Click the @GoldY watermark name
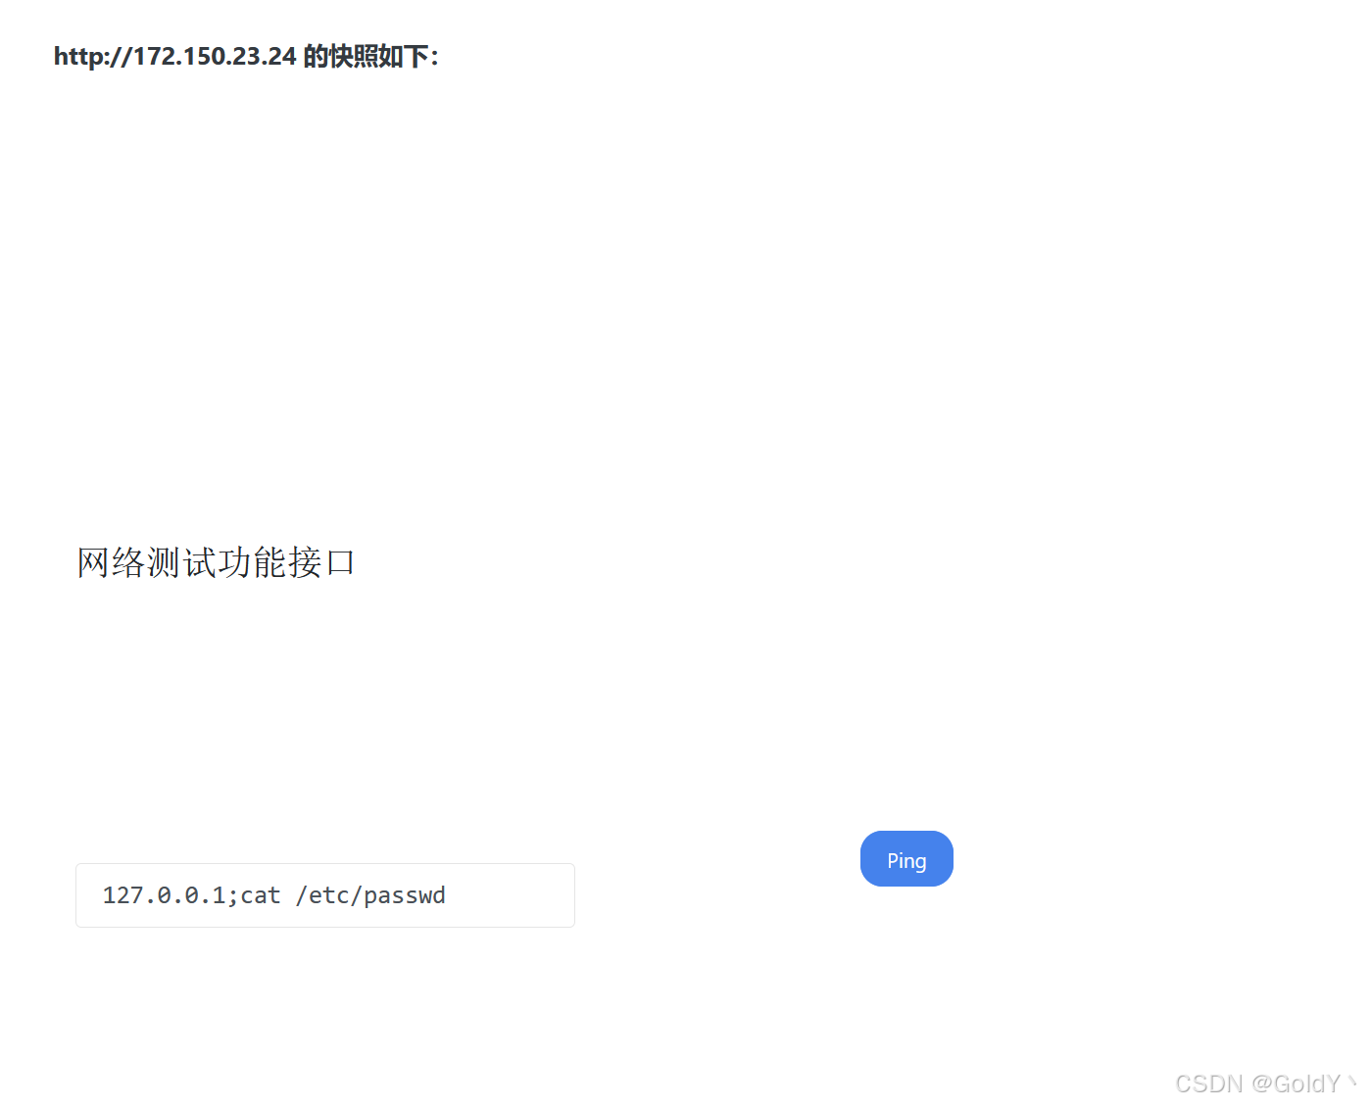The height and width of the screenshot is (1106, 1370). click(x=1297, y=1083)
